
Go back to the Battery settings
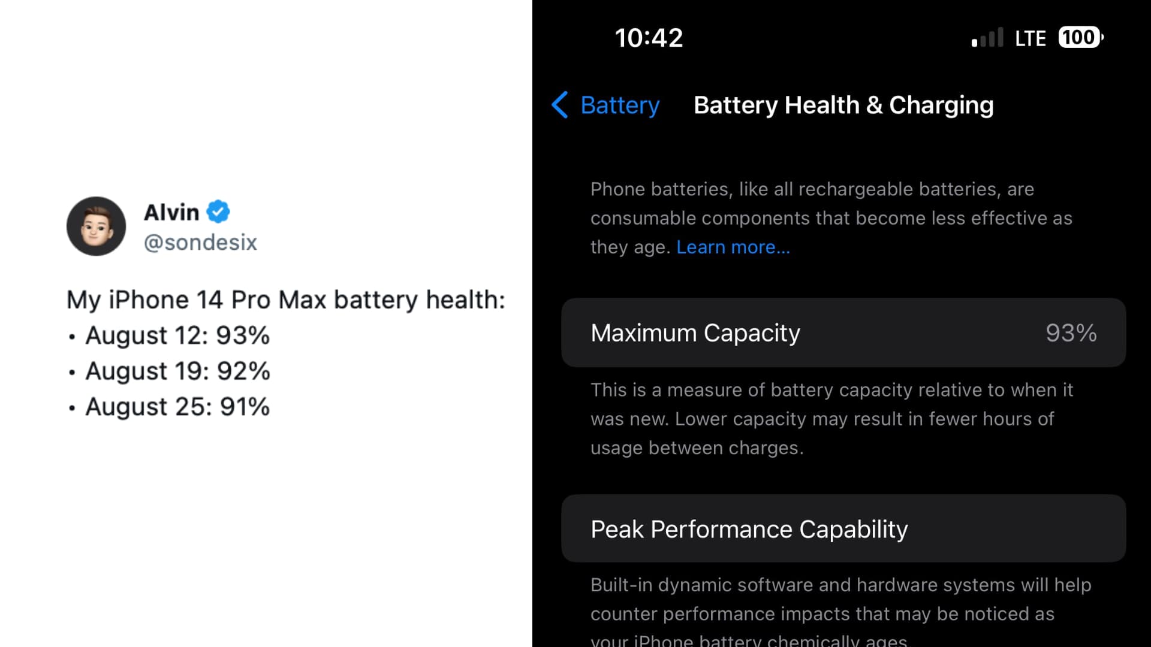[x=620, y=105]
